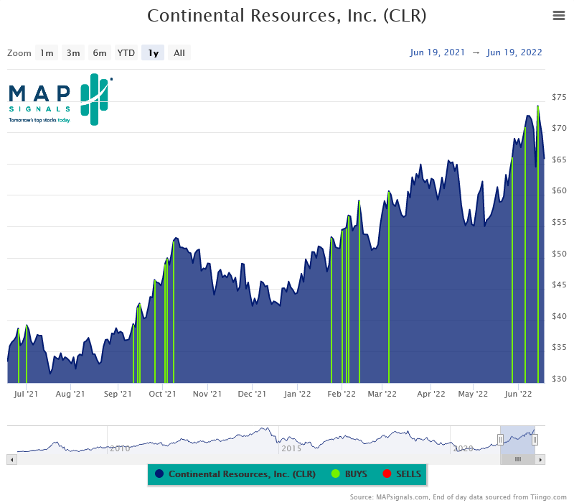Click the Jan '22 x-axis label
This screenshot has width=574, height=503.
click(297, 394)
